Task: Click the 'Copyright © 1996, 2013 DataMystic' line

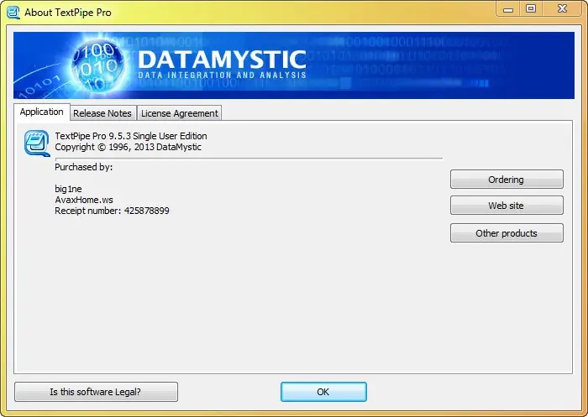Action: [x=128, y=147]
